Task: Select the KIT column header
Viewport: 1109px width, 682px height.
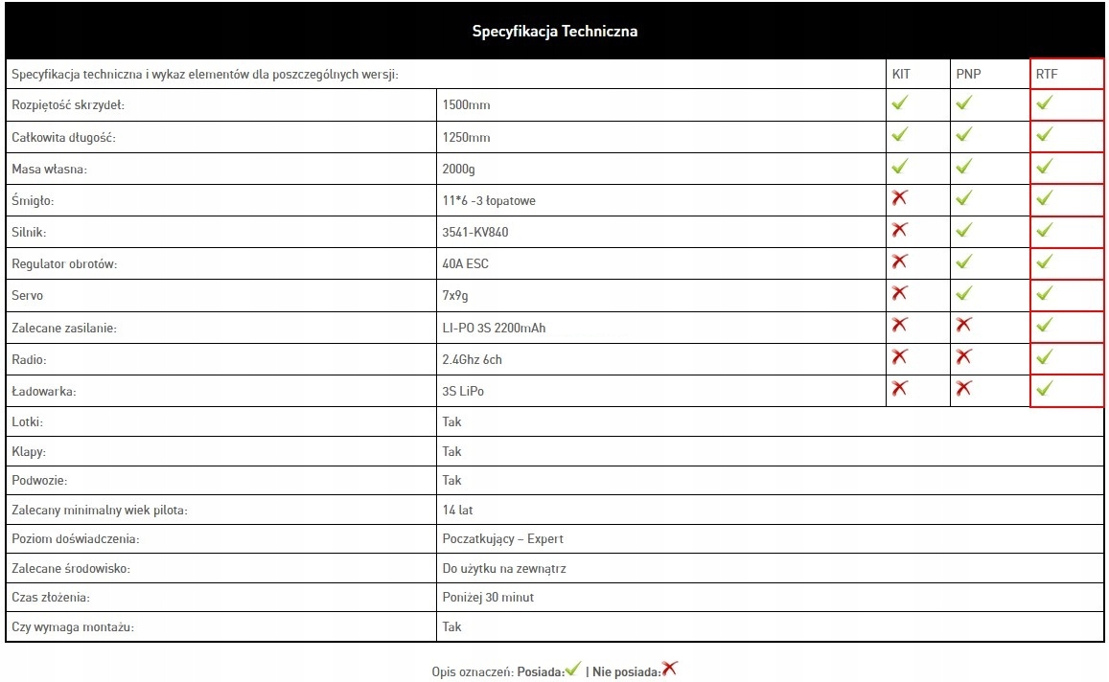Action: (901, 74)
